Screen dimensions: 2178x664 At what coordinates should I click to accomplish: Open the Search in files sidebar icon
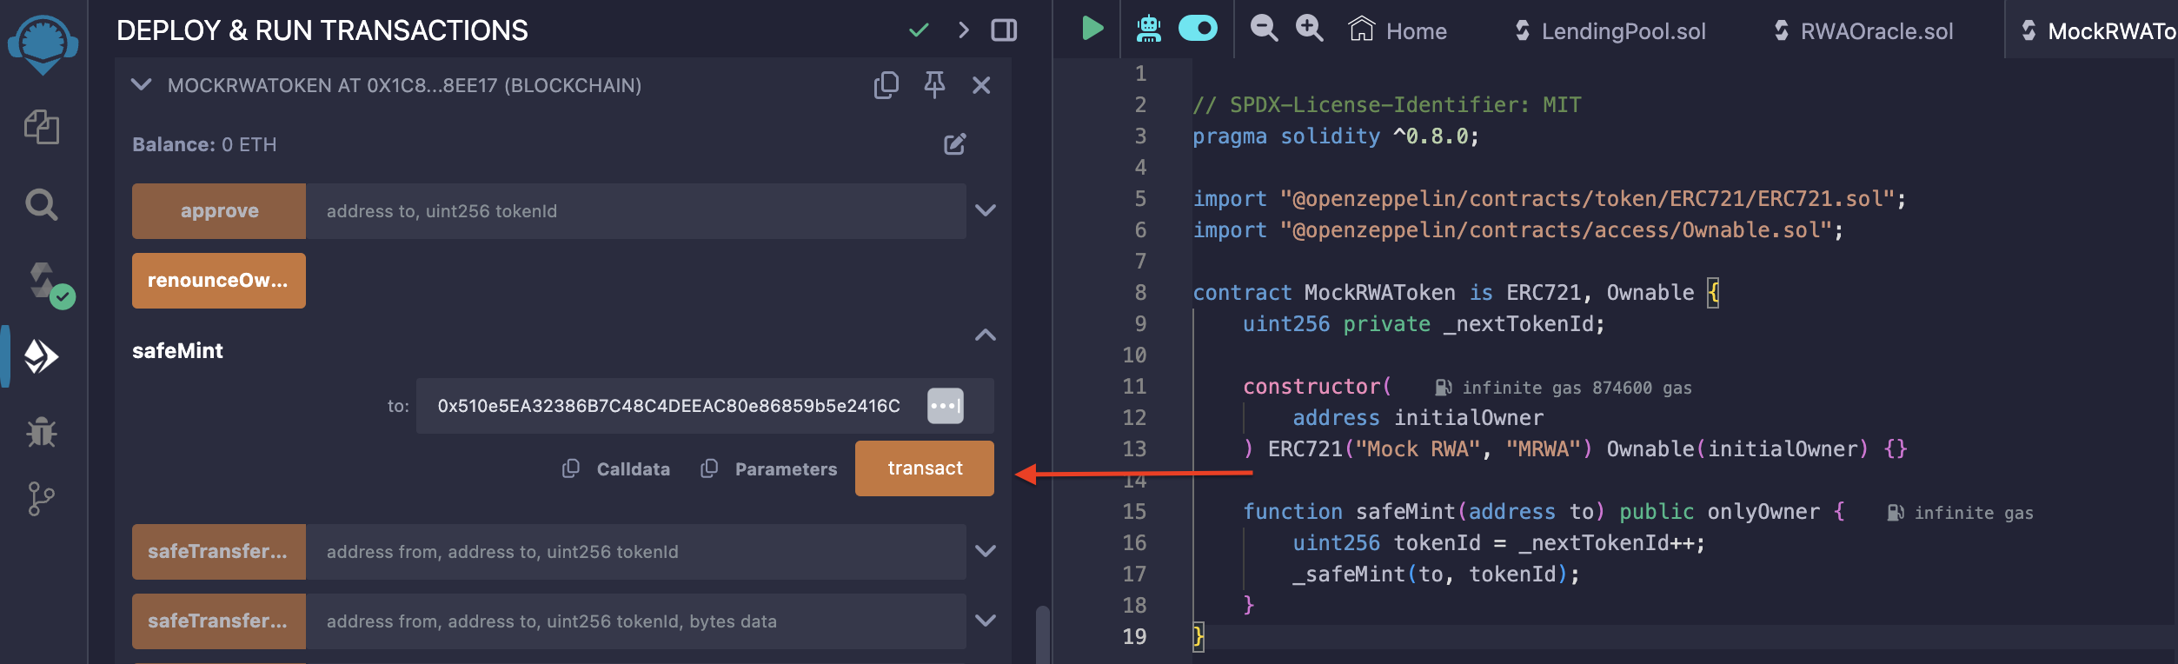(x=42, y=205)
